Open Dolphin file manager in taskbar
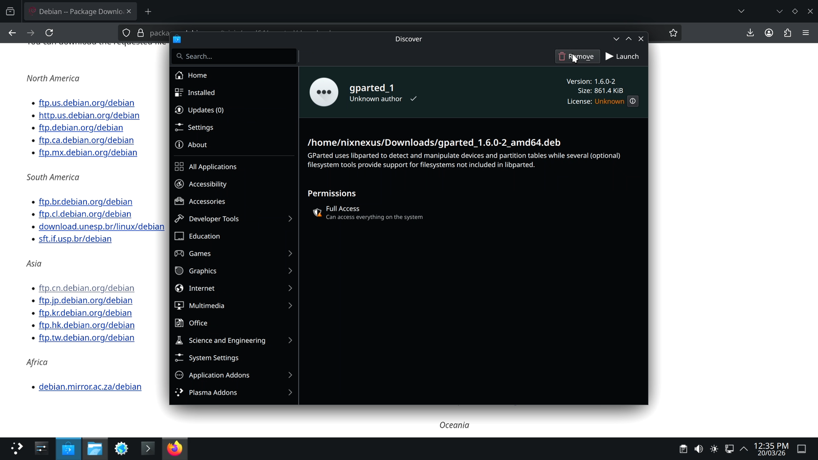The height and width of the screenshot is (460, 818). click(x=95, y=449)
